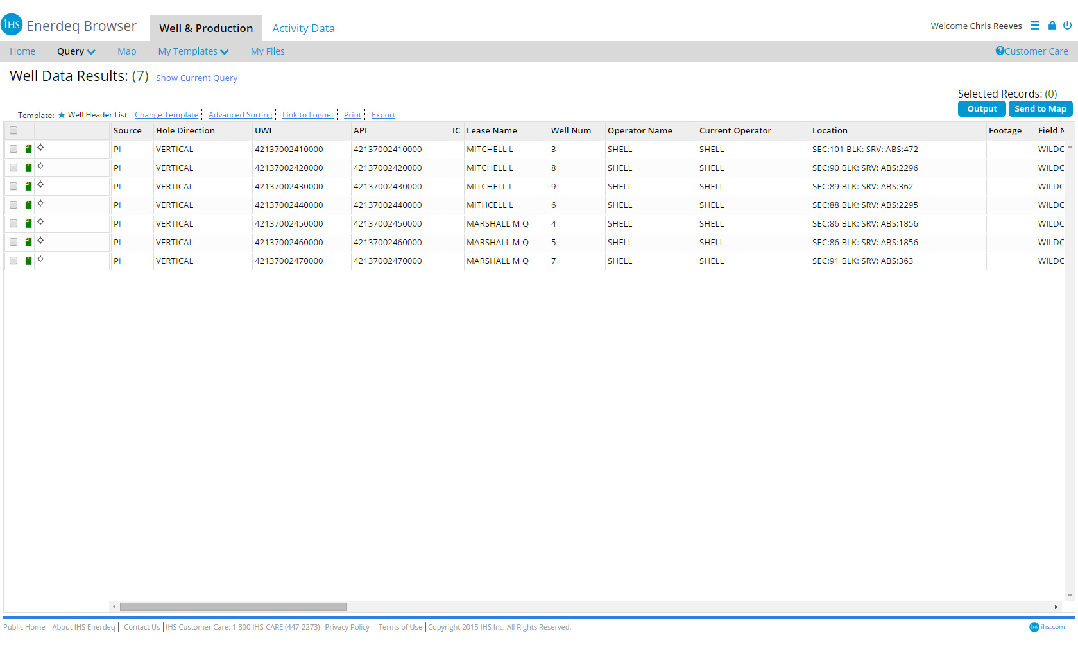Open the hamburger menu icon
The height and width of the screenshot is (645, 1078).
click(1035, 26)
